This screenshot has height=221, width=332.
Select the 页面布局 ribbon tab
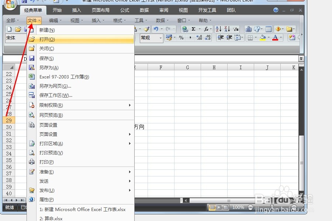click(x=101, y=10)
